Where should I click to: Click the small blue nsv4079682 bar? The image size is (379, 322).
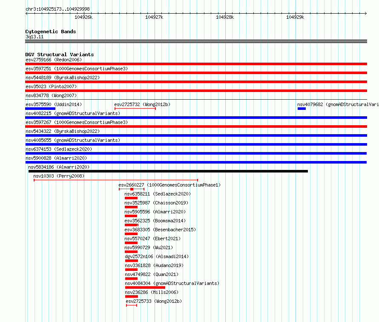pyautogui.click(x=301, y=109)
